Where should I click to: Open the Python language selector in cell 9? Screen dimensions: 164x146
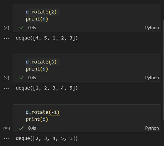(152, 78)
